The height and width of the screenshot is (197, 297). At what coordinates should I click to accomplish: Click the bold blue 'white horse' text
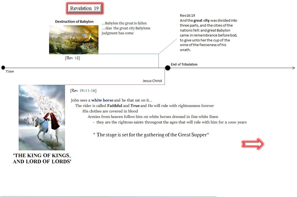[x=102, y=100]
